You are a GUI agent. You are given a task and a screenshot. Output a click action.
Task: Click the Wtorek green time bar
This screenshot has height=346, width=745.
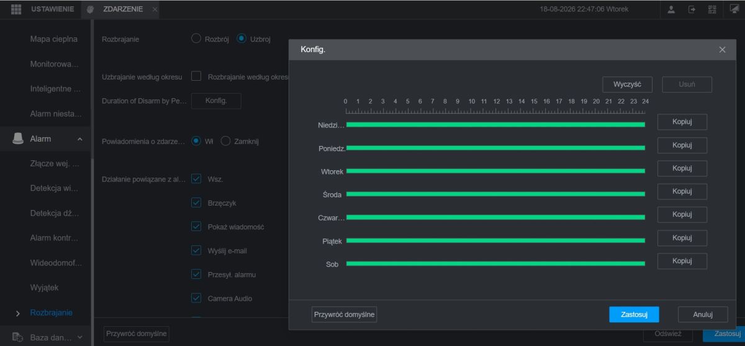pyautogui.click(x=495, y=171)
